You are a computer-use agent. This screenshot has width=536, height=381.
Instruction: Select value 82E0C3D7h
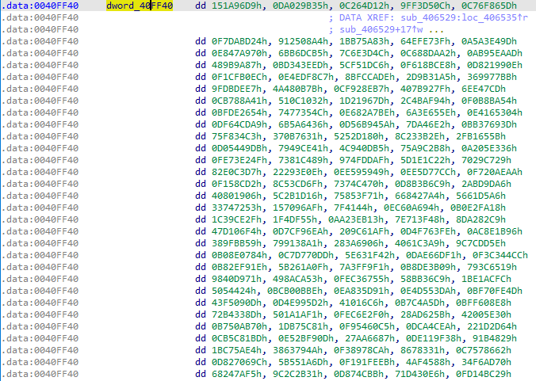(236, 172)
